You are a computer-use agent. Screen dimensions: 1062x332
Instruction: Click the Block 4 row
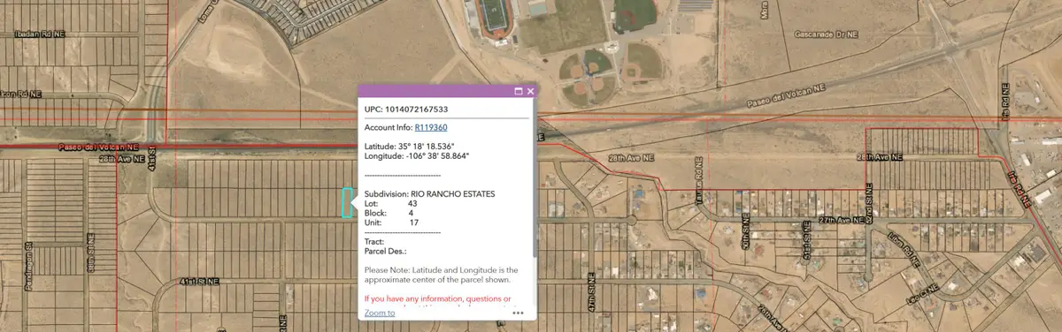click(x=389, y=213)
